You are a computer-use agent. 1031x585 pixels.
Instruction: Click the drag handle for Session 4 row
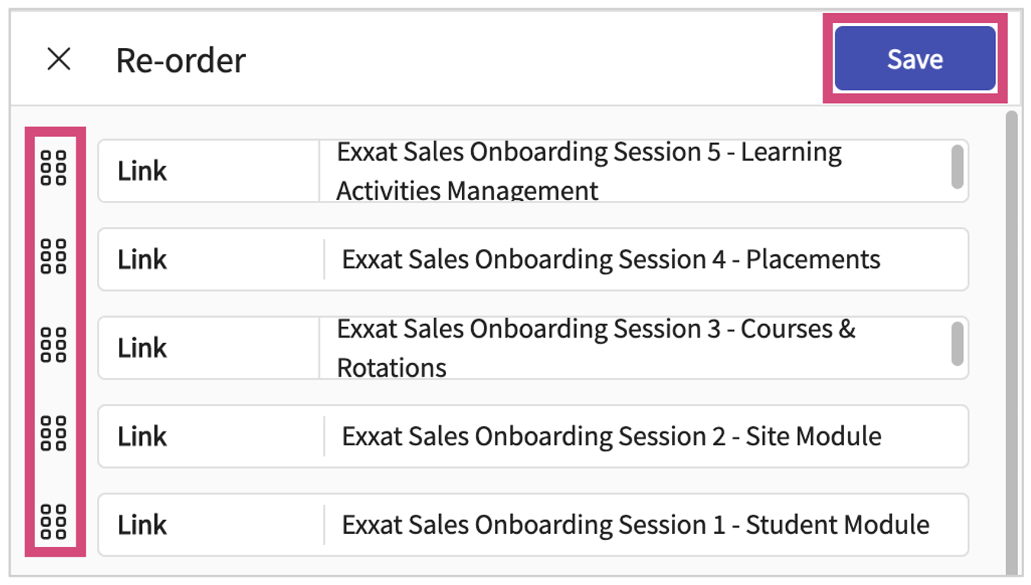click(x=53, y=257)
